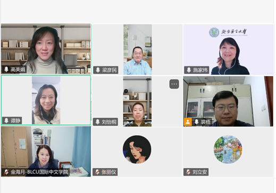Viewport: 276px width, 193px height.
Task: Click the microphone icon next to the orange host badge
Action: (x=196, y=122)
